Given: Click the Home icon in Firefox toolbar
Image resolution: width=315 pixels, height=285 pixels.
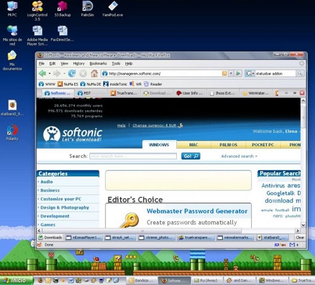Looking at the screenshot, I should 94,74.
